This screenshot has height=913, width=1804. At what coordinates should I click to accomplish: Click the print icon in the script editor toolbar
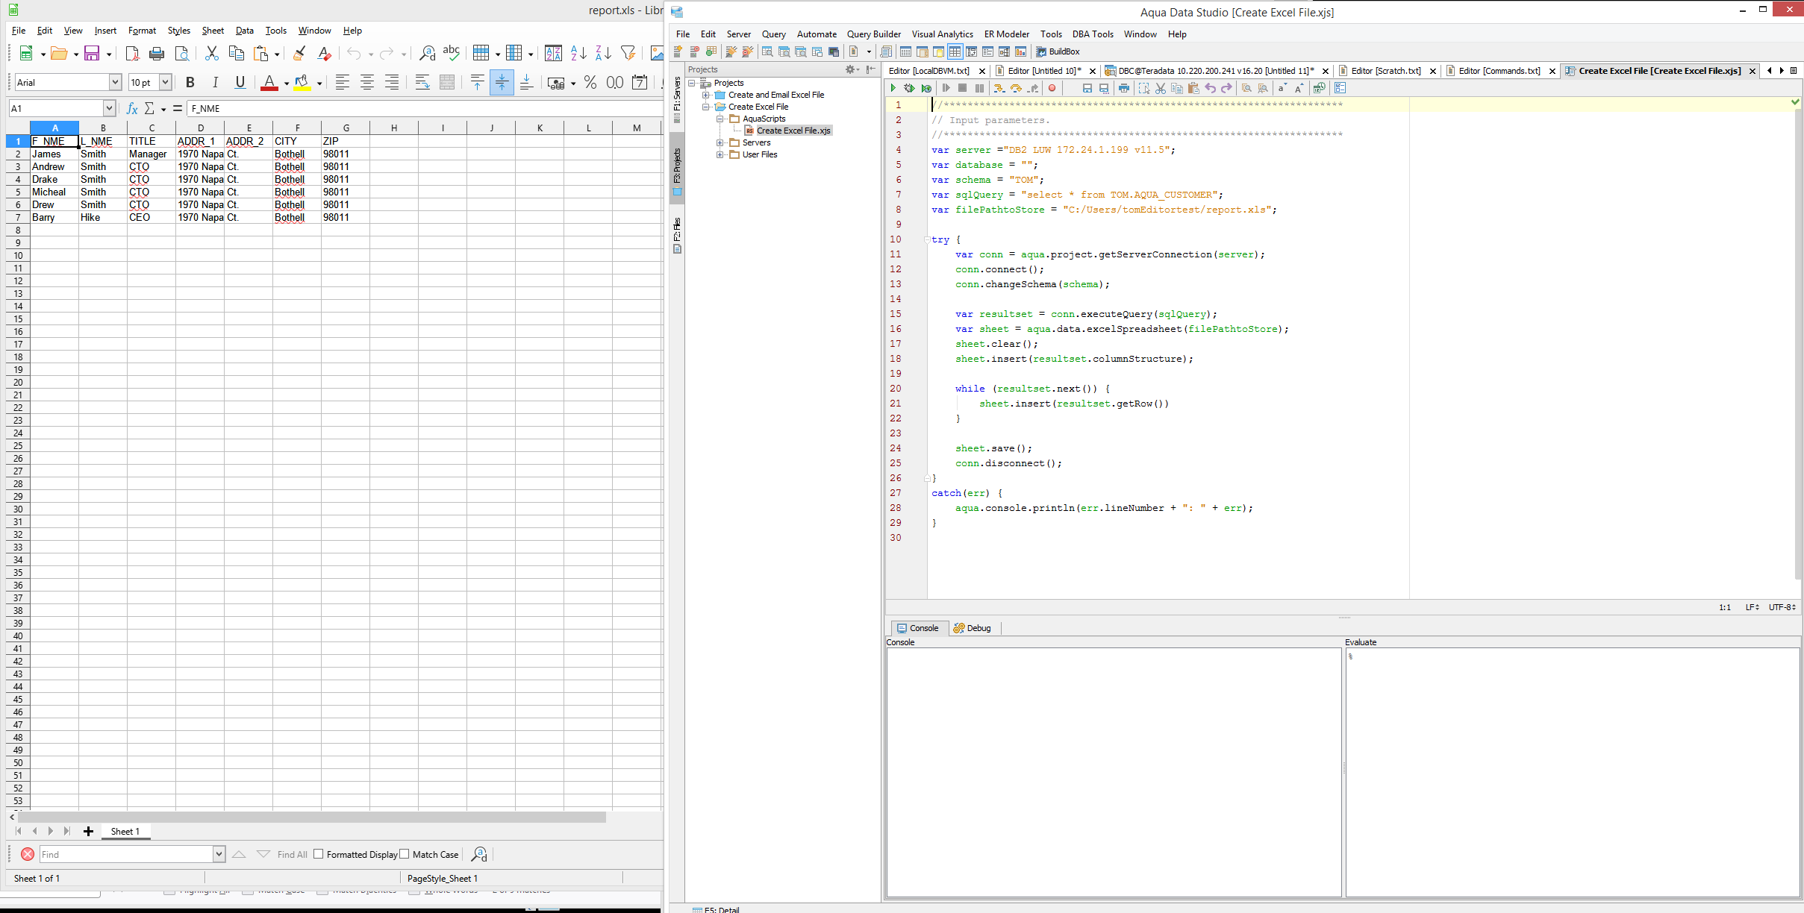click(x=1123, y=88)
